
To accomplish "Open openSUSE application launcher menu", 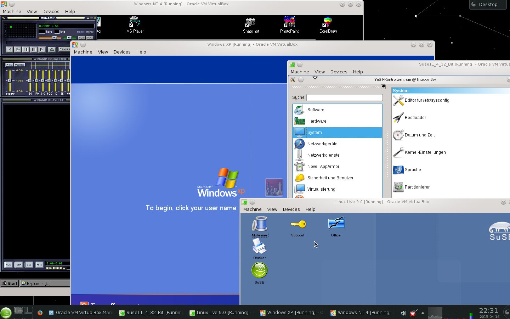I will click(x=6, y=313).
